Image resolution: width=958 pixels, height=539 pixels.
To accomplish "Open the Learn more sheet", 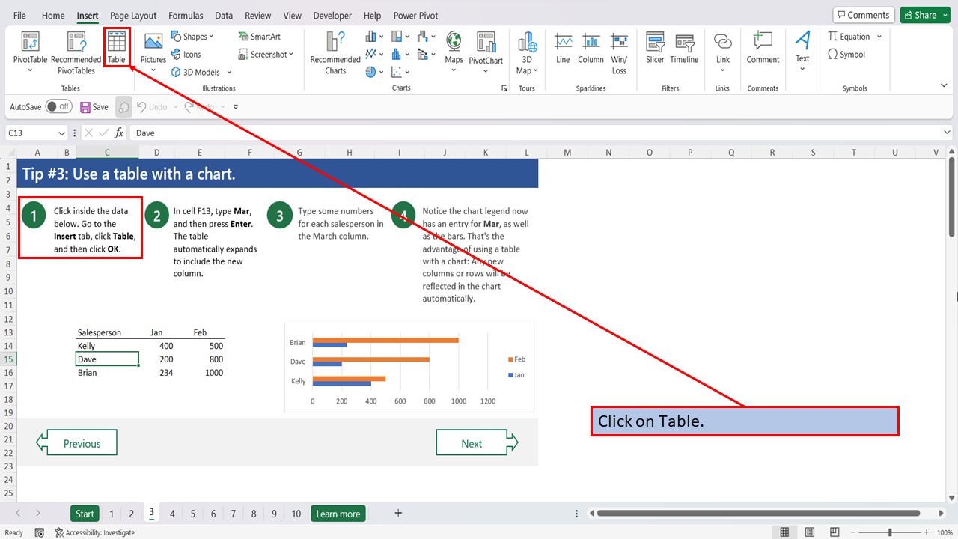I will (338, 514).
